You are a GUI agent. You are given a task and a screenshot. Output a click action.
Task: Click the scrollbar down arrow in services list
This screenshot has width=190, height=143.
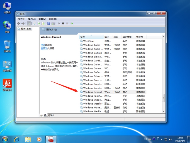164,111
